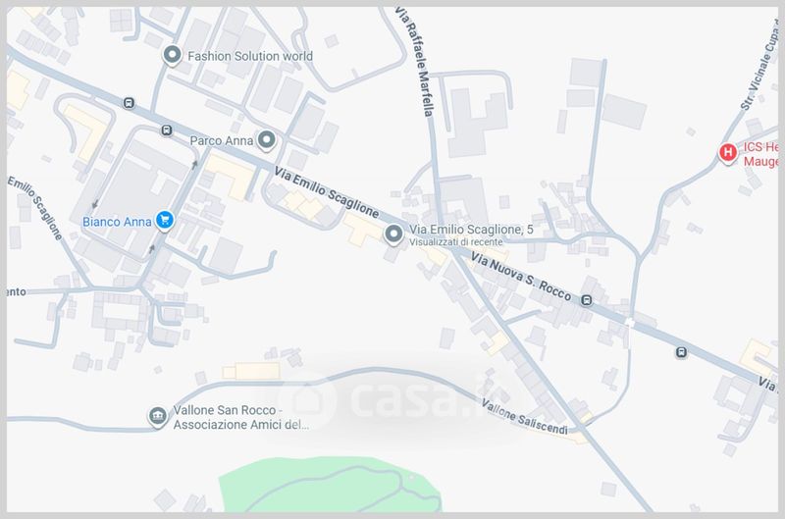
Task: Open the Via Emilio Scaglione, 5 address label
Action: pos(471,230)
